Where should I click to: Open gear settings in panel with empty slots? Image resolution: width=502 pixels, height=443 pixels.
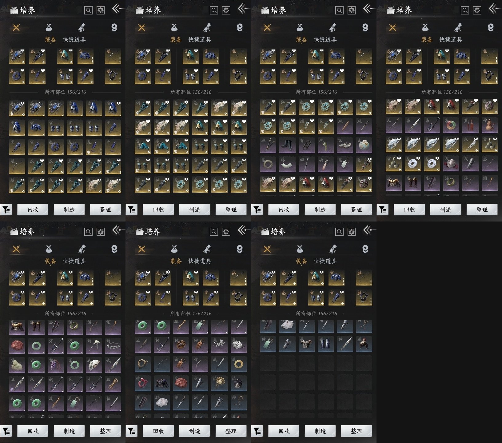[x=352, y=232]
